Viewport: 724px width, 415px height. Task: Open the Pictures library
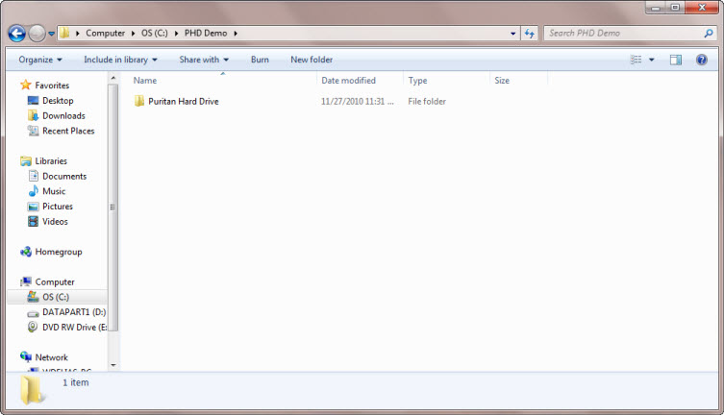click(x=58, y=207)
